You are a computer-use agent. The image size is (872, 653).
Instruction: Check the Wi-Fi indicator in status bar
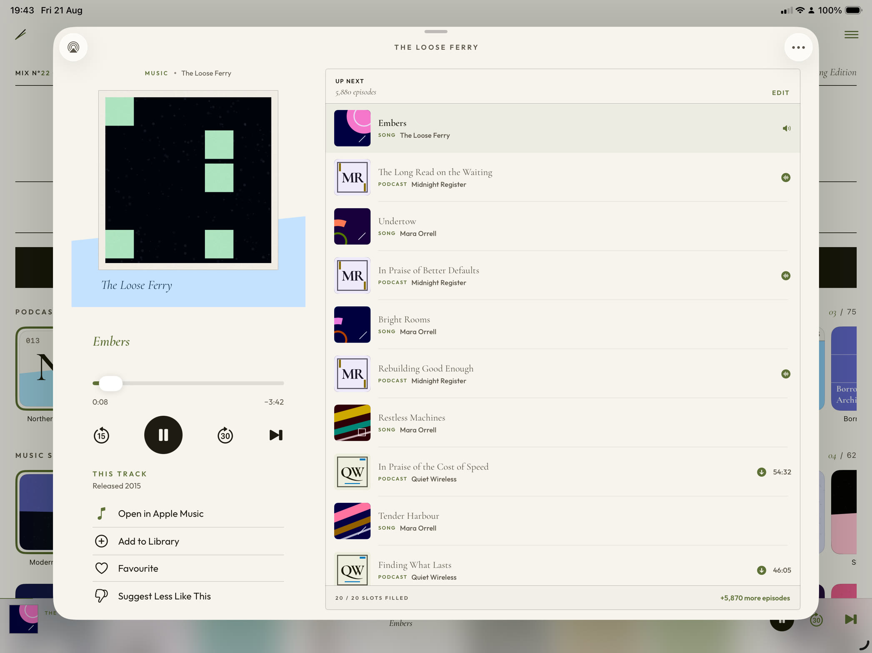pos(800,10)
